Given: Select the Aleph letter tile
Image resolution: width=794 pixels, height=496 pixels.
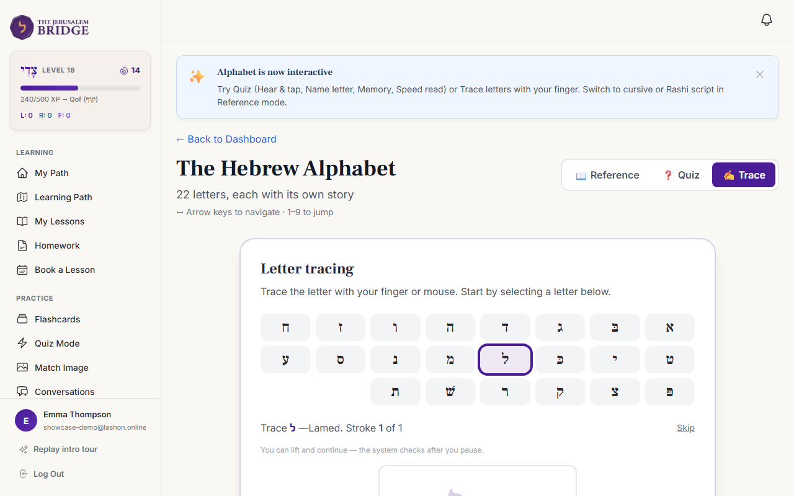Looking at the screenshot, I should [x=669, y=327].
